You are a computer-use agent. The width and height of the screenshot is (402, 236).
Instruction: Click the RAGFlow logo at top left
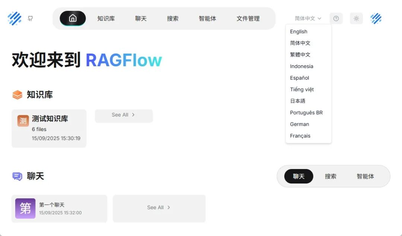pos(15,18)
